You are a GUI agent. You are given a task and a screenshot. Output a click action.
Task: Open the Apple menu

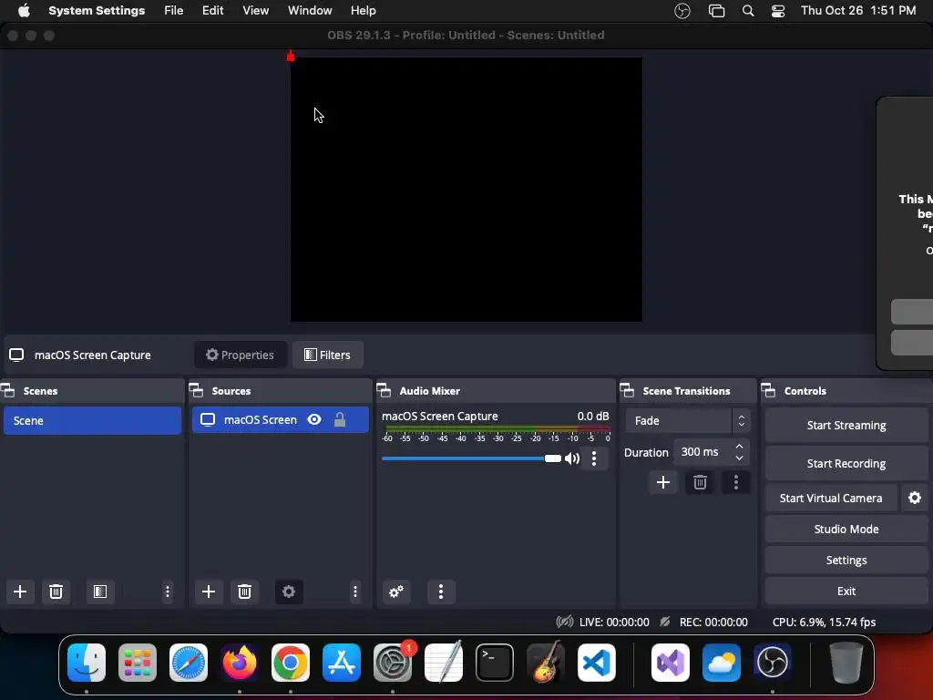(x=24, y=11)
